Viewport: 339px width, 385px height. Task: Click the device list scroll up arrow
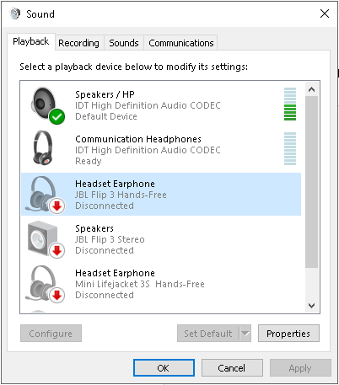coord(311,89)
